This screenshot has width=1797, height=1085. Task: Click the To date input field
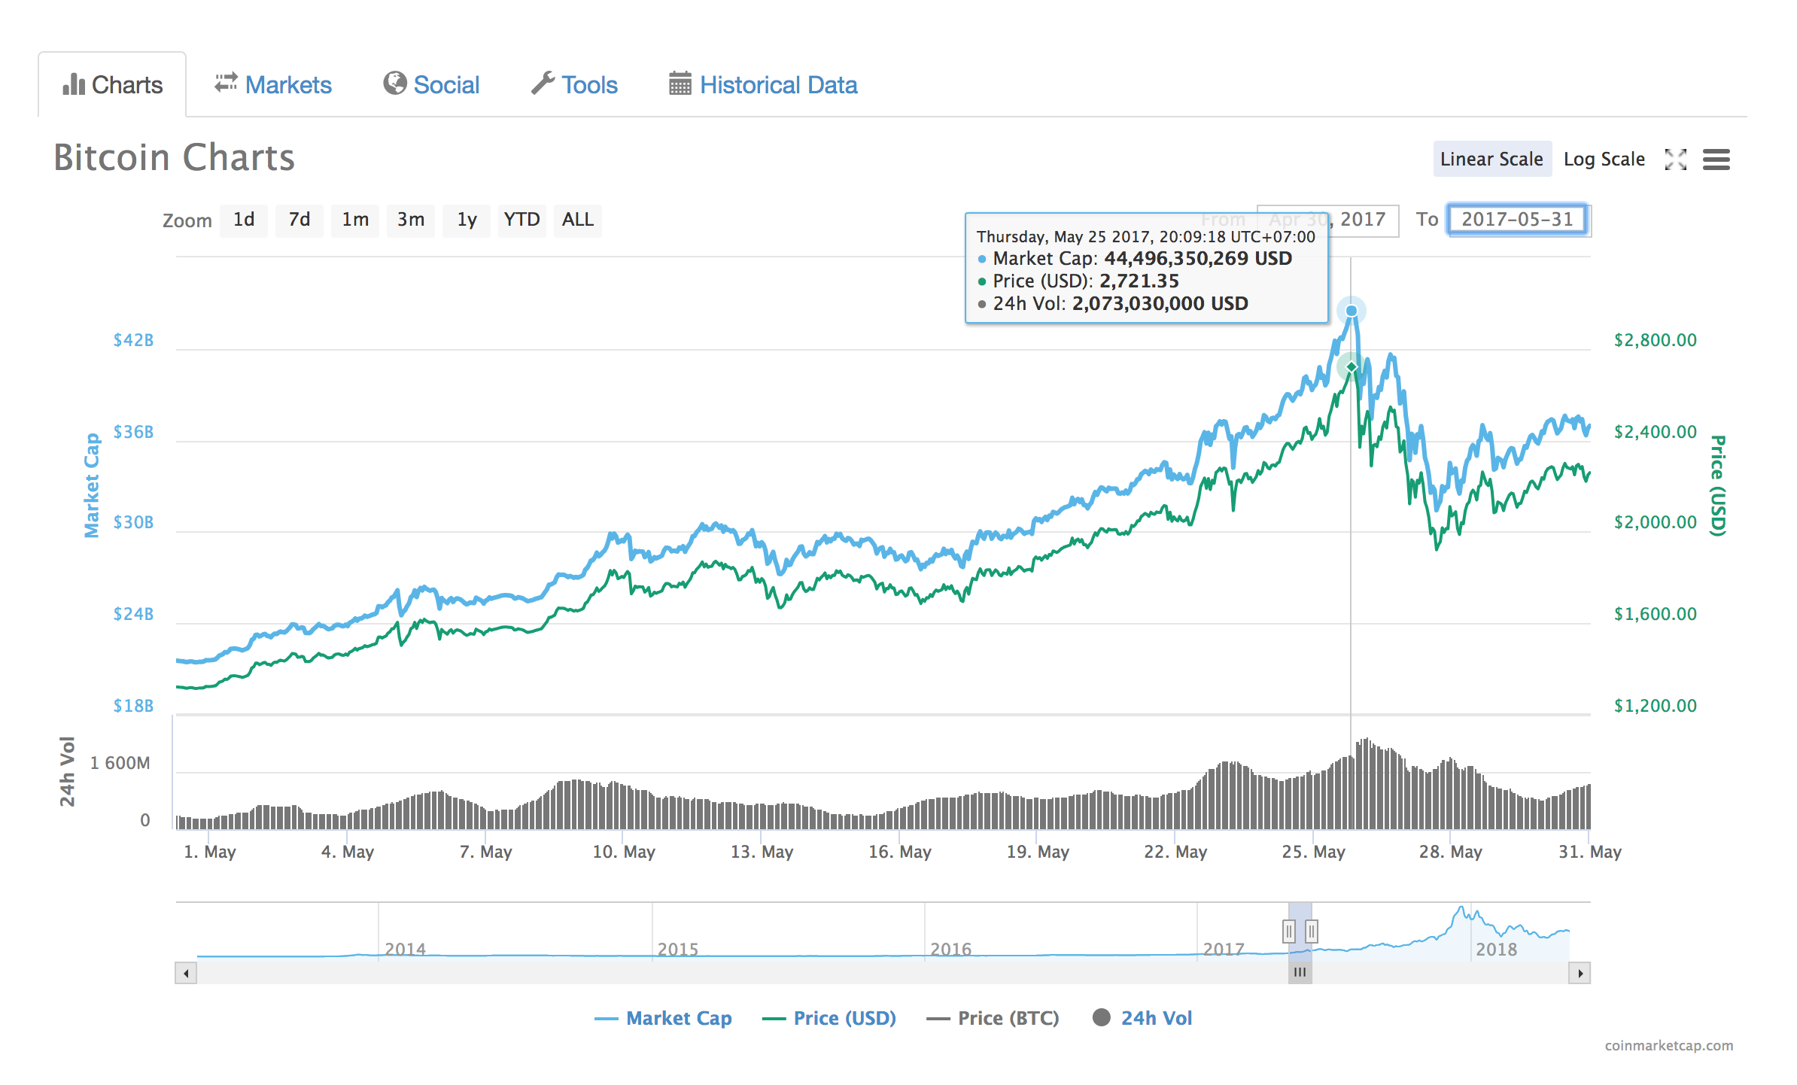1517,220
